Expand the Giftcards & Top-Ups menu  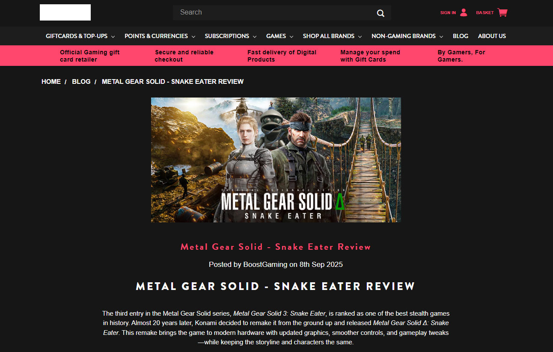click(80, 36)
